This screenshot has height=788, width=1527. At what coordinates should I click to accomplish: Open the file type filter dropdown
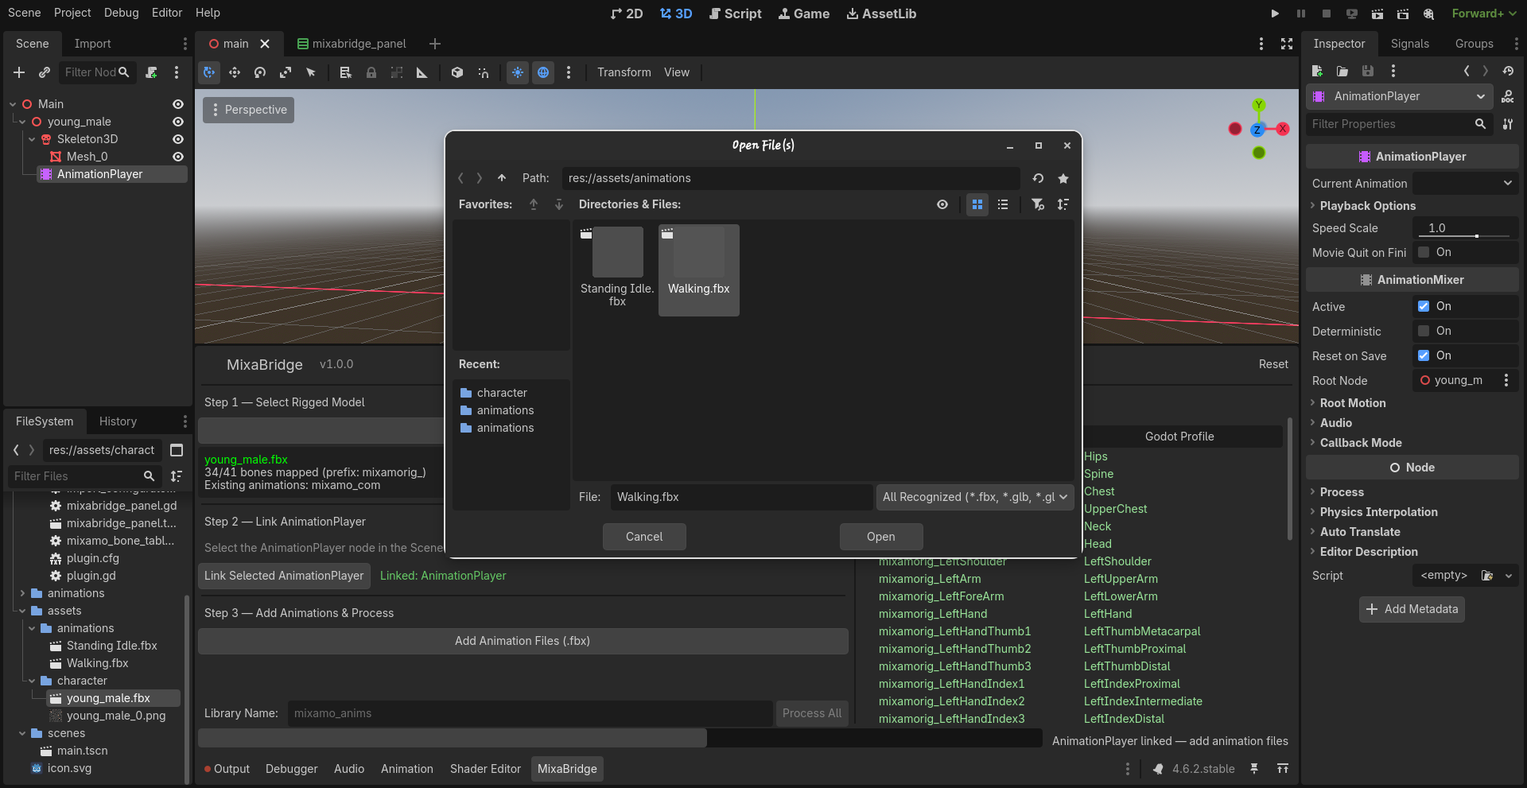click(x=974, y=497)
